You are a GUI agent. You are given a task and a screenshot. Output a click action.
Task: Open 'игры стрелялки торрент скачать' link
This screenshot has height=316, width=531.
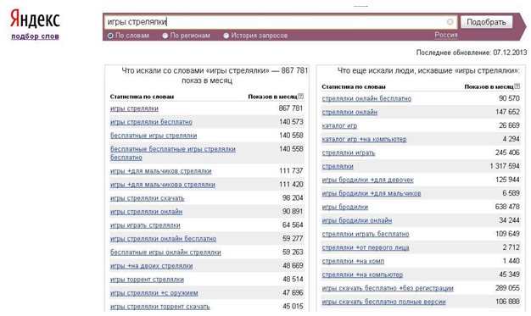(159, 307)
